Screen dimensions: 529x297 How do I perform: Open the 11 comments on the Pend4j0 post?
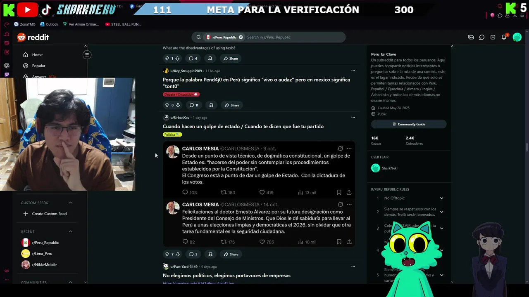(194, 105)
